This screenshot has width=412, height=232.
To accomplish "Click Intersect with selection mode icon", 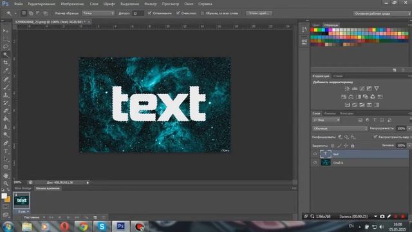I will point(46,13).
